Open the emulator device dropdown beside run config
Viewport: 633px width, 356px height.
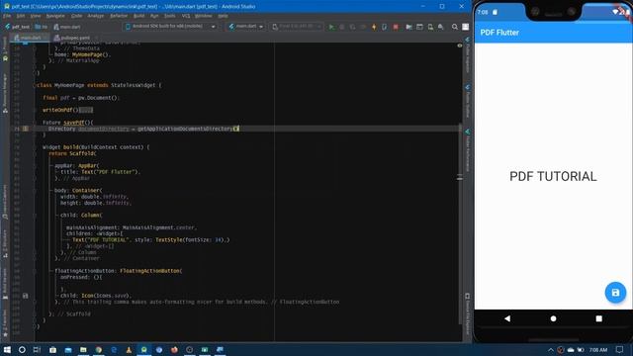297,27
